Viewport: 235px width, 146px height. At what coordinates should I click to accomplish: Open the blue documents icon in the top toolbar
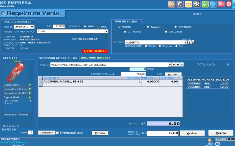[213, 4]
